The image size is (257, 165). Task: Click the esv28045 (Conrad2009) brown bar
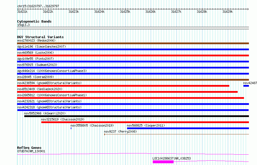click(133, 80)
